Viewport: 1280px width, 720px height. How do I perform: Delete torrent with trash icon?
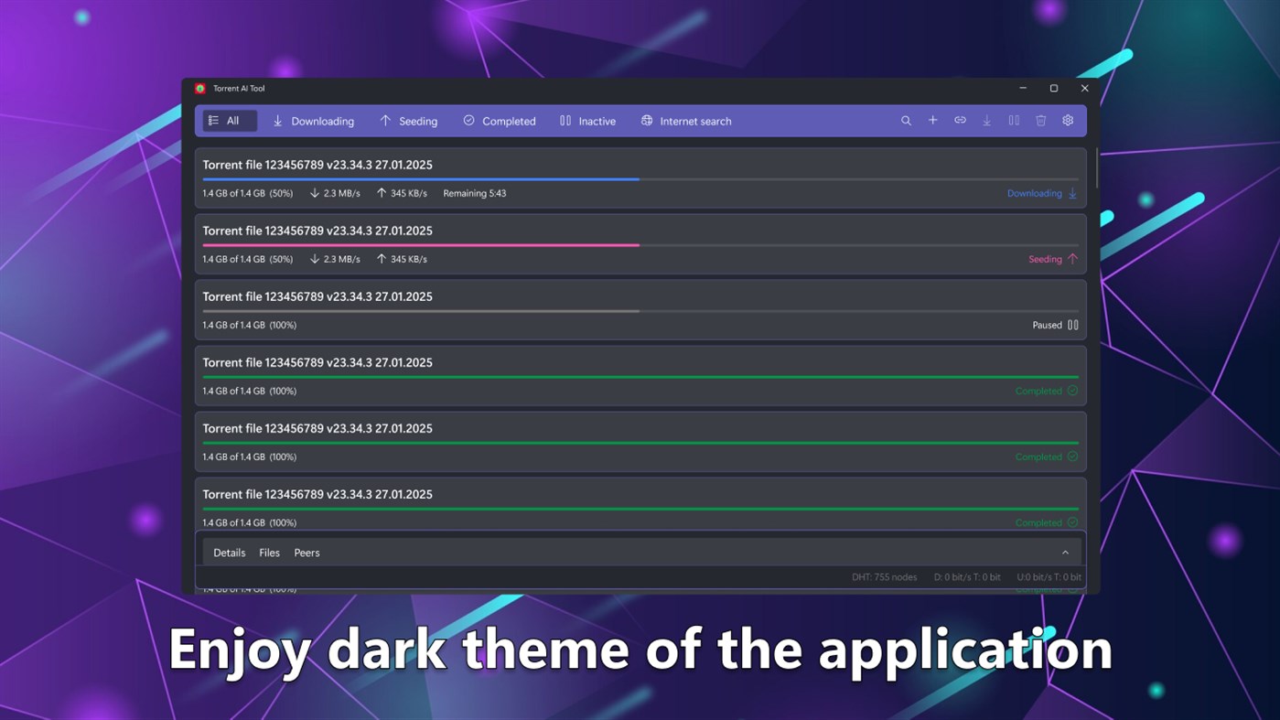coord(1041,121)
